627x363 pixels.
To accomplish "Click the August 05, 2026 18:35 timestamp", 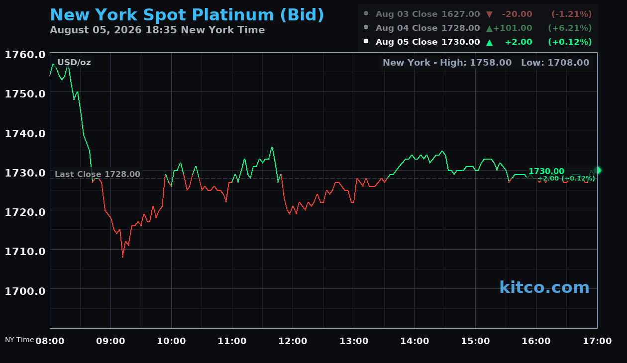I will [157, 30].
